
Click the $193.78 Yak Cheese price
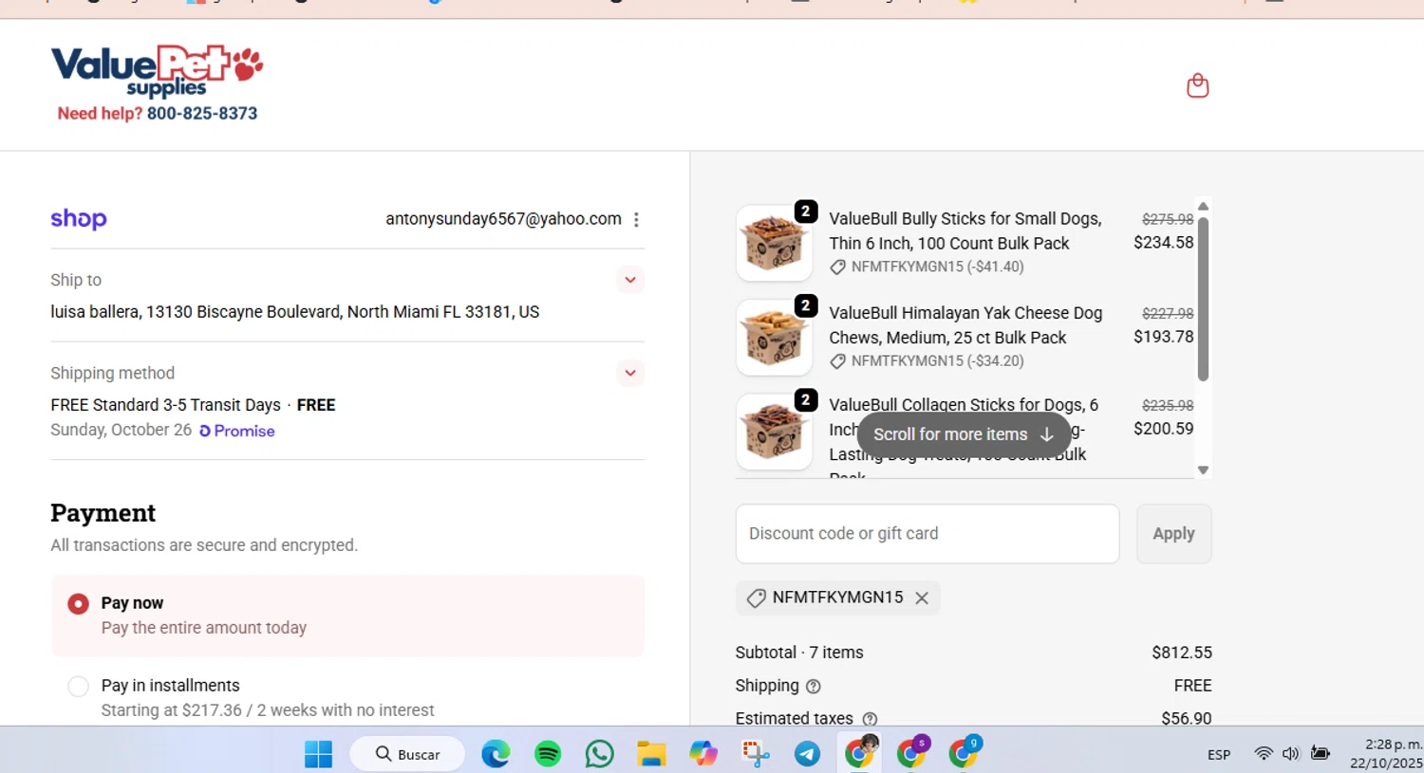tap(1164, 337)
